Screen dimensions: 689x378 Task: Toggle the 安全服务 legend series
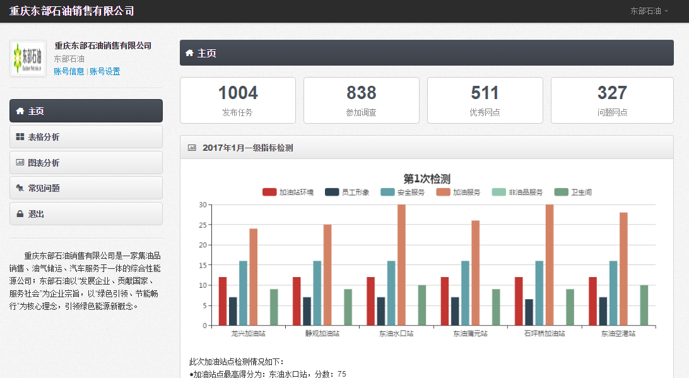coord(403,192)
